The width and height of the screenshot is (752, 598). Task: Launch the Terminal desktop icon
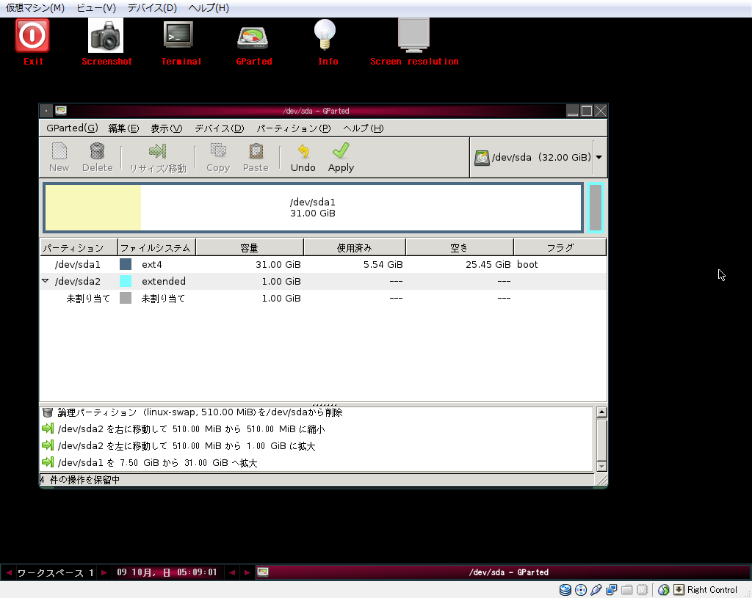tap(178, 35)
